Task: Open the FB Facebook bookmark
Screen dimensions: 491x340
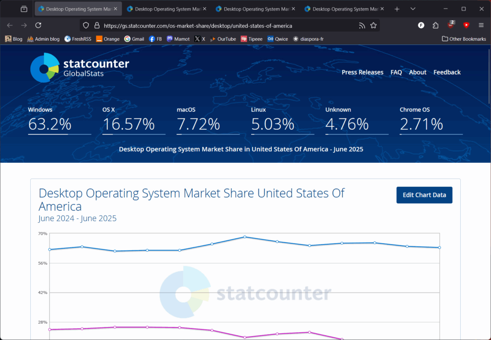Action: coord(155,39)
